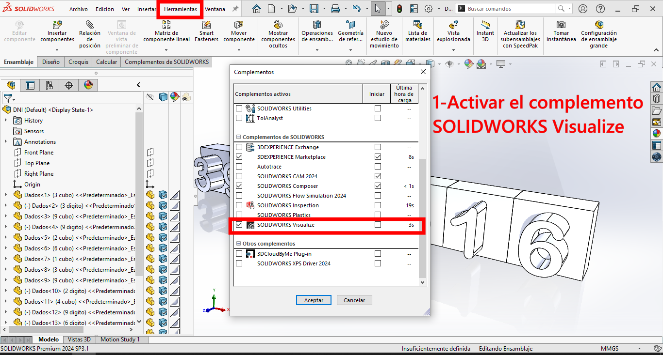This screenshot has width=663, height=355.
Task: Expand the History tree node
Action: [6, 121]
